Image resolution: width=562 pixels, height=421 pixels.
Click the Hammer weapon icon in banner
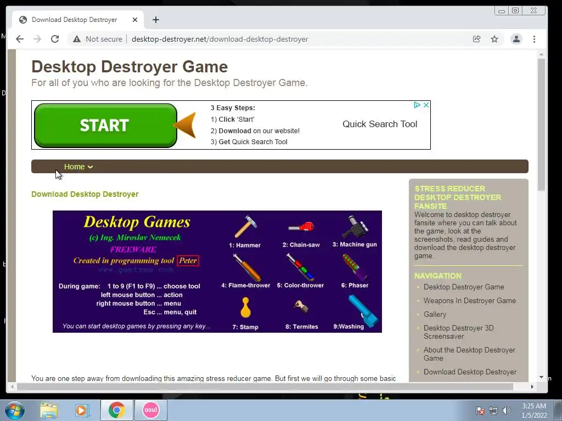click(x=246, y=226)
